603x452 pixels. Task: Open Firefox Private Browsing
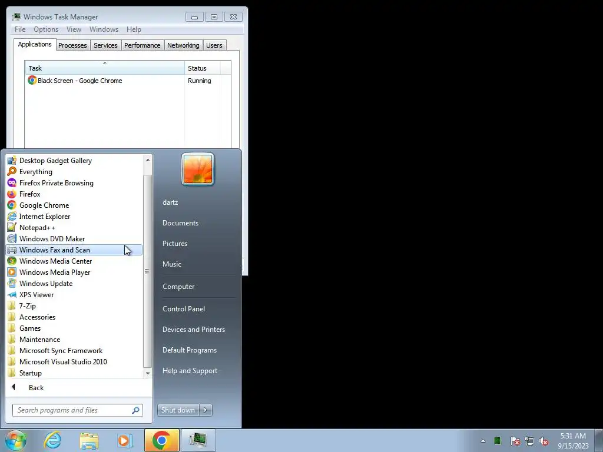point(74,183)
